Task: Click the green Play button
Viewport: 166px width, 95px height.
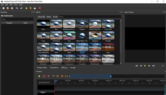Action: pyautogui.click(x=145, y=66)
